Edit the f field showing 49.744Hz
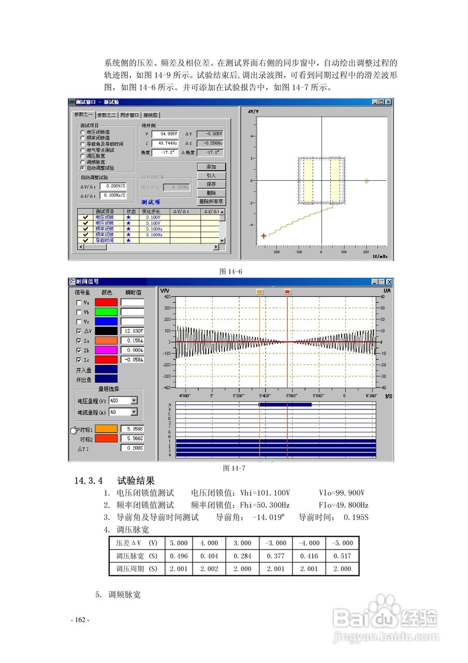Viewport: 468px width, 663px height. [165, 143]
